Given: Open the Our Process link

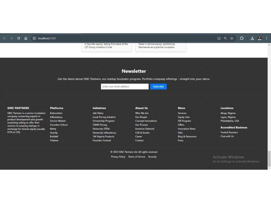Looking at the screenshot, I should point(141,125).
